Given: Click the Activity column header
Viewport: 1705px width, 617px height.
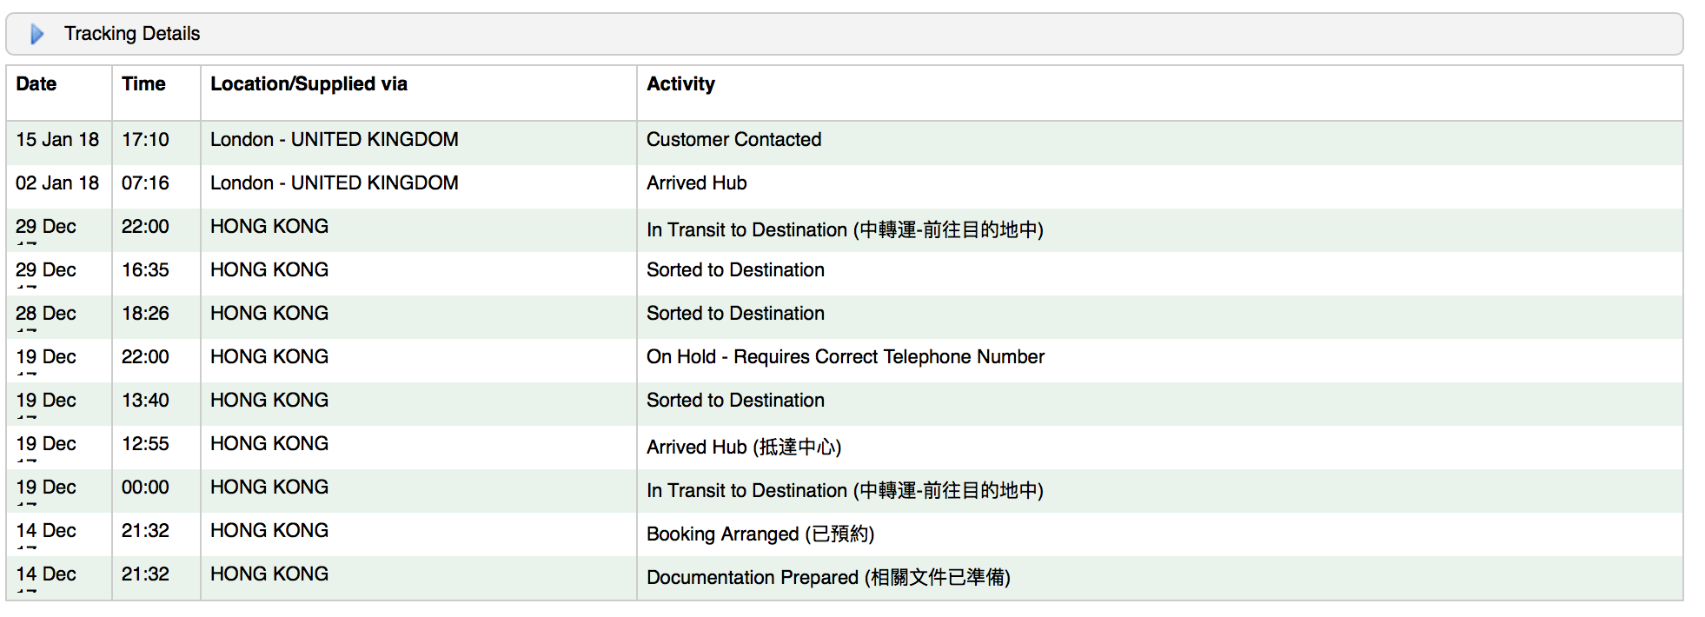Looking at the screenshot, I should [x=680, y=84].
